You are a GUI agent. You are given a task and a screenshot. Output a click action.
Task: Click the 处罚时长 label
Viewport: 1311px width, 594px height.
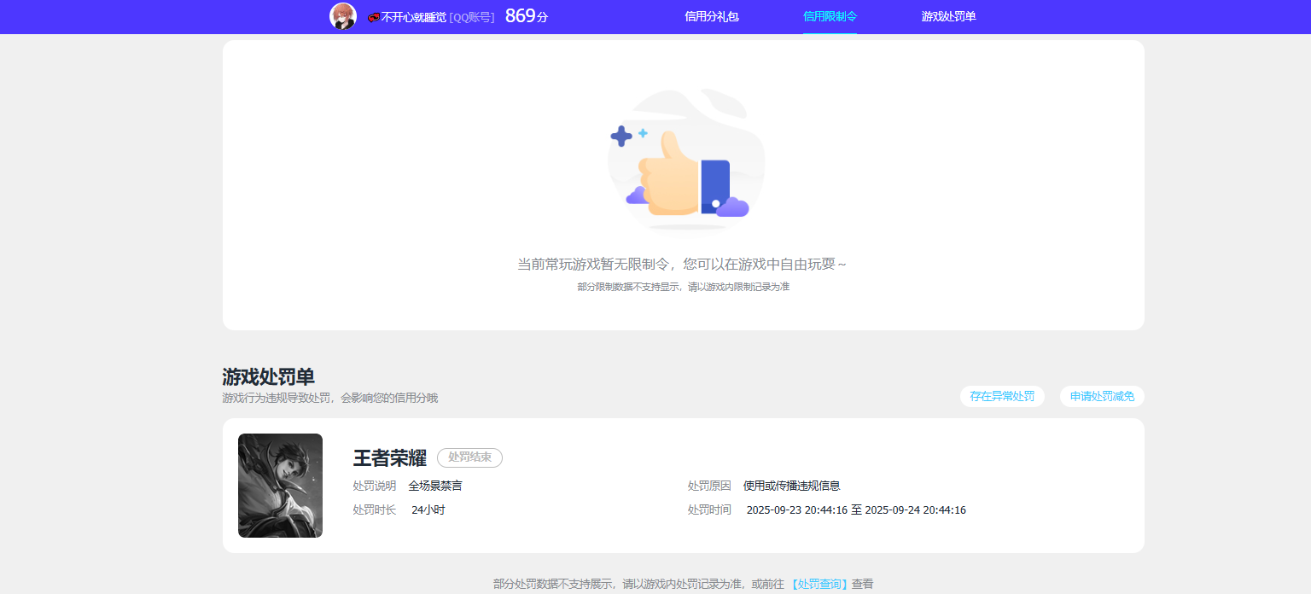[375, 510]
